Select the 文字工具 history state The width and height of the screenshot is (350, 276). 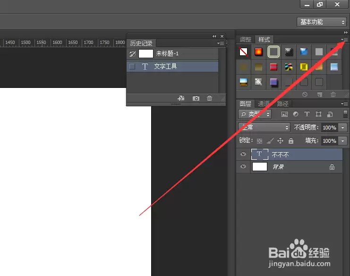172,67
